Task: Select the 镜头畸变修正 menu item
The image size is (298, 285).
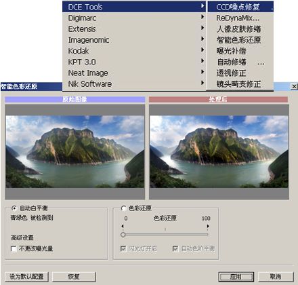Action: pyautogui.click(x=238, y=84)
